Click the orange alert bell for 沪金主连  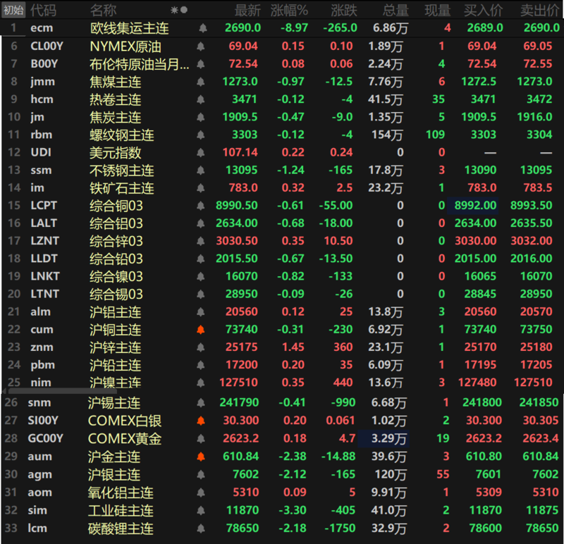[201, 457]
